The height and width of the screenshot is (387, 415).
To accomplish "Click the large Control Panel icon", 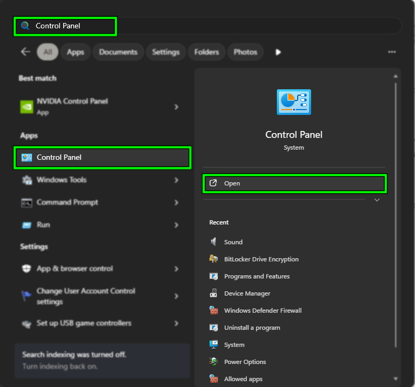I will (293, 102).
